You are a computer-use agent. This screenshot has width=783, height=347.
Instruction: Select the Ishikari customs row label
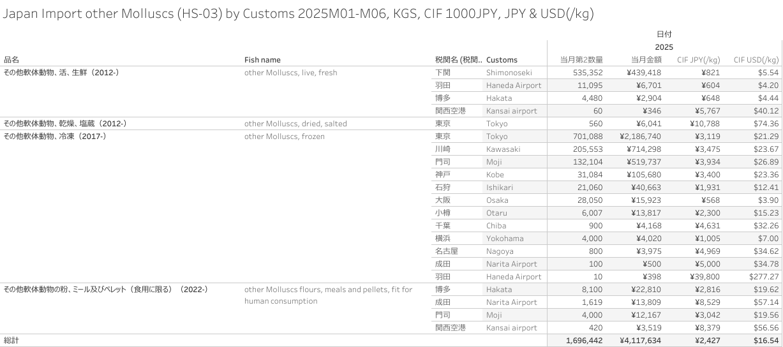(x=500, y=188)
